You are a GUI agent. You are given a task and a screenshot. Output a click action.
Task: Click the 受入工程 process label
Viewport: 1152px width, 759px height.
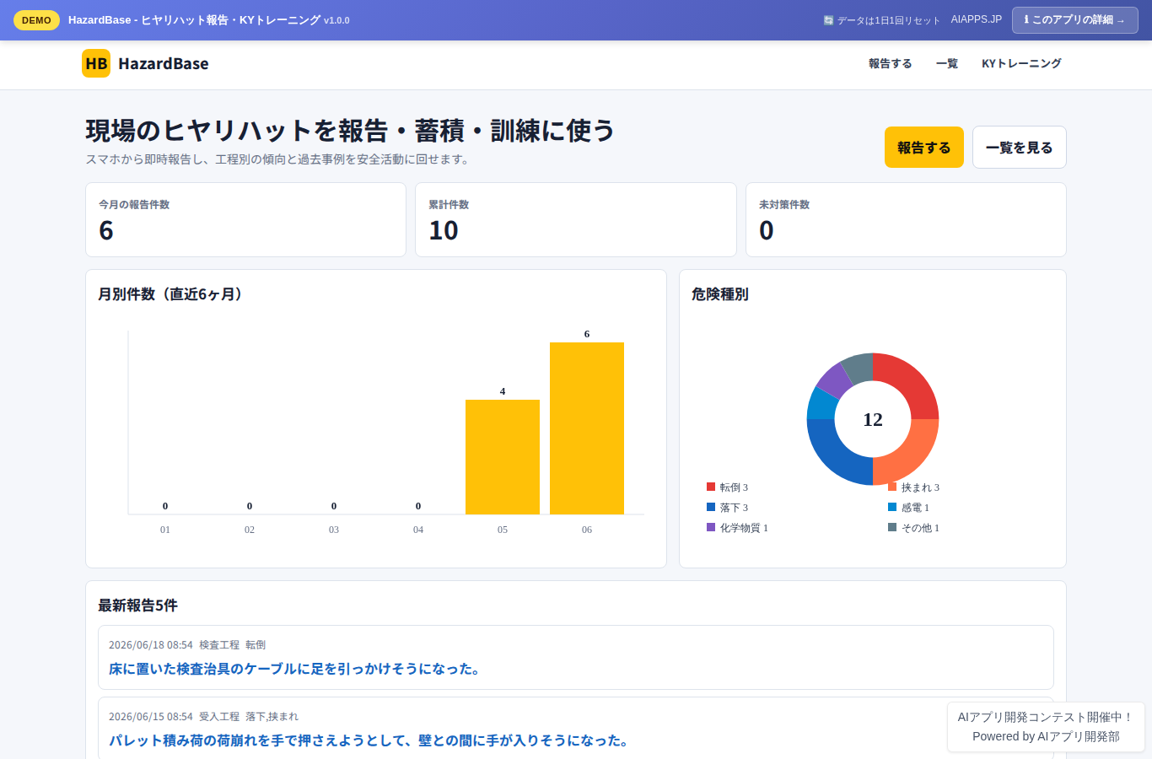click(x=219, y=717)
